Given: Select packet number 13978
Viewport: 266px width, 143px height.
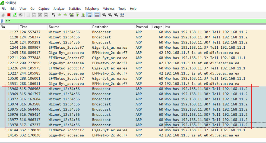Looking at the screenshot, I should pyautogui.click(x=133, y=125).
